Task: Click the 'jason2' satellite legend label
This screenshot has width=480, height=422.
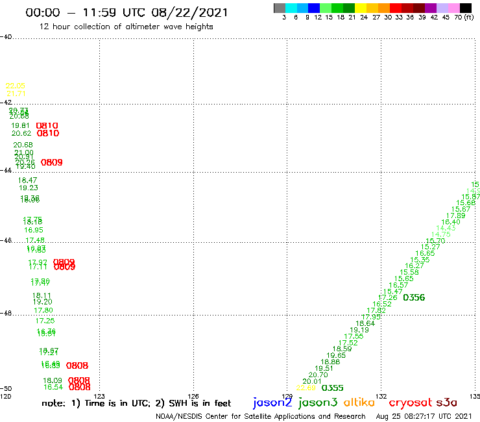Action: point(272,403)
